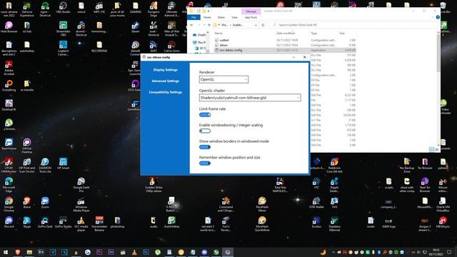
Task: Open Discord desktop icon
Action: click(x=9, y=222)
